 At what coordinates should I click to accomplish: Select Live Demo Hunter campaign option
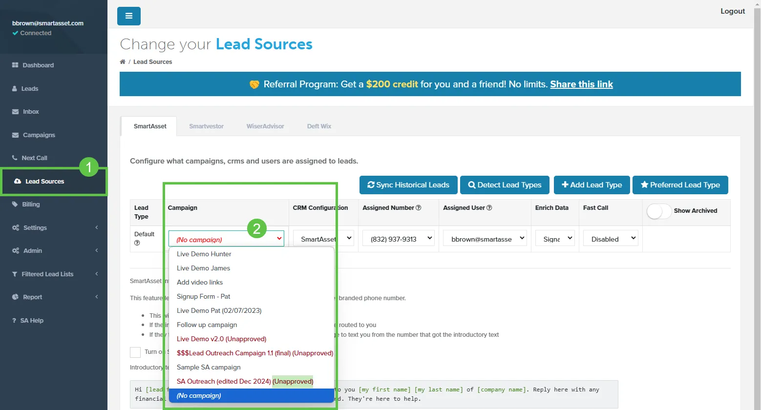pos(252,254)
